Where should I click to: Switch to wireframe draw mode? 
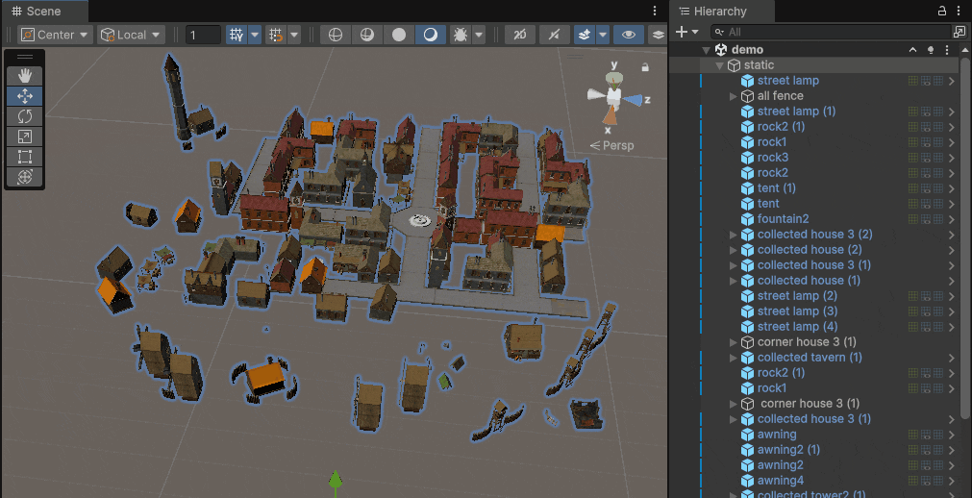pyautogui.click(x=336, y=35)
